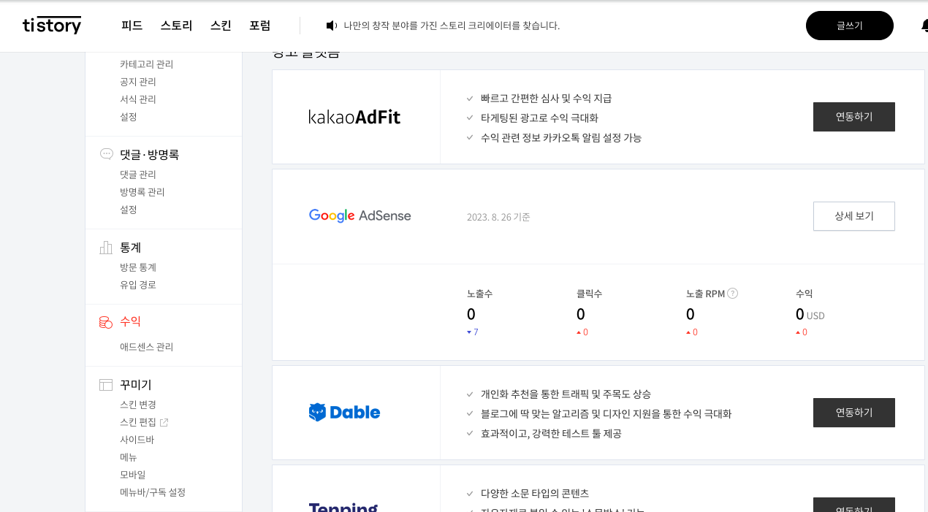The image size is (928, 512).
Task: Select the 통계 section heading
Action: [130, 247]
